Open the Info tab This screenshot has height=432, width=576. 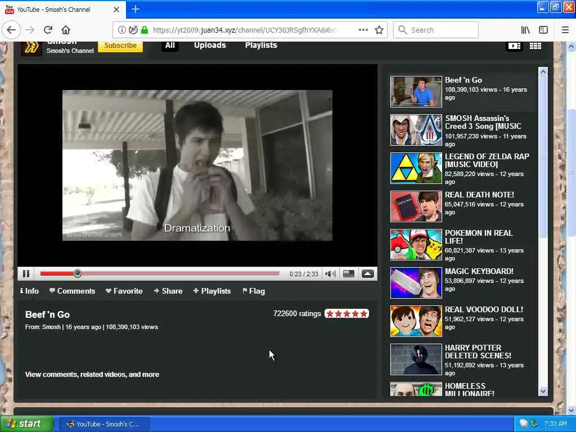(29, 291)
